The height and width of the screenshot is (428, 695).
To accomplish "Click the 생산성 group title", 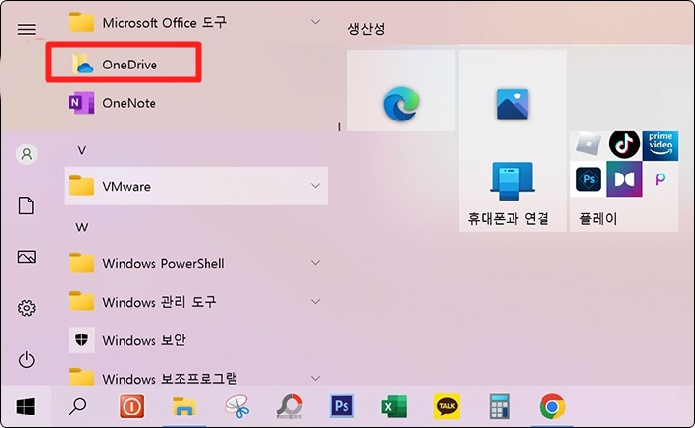I will point(367,29).
